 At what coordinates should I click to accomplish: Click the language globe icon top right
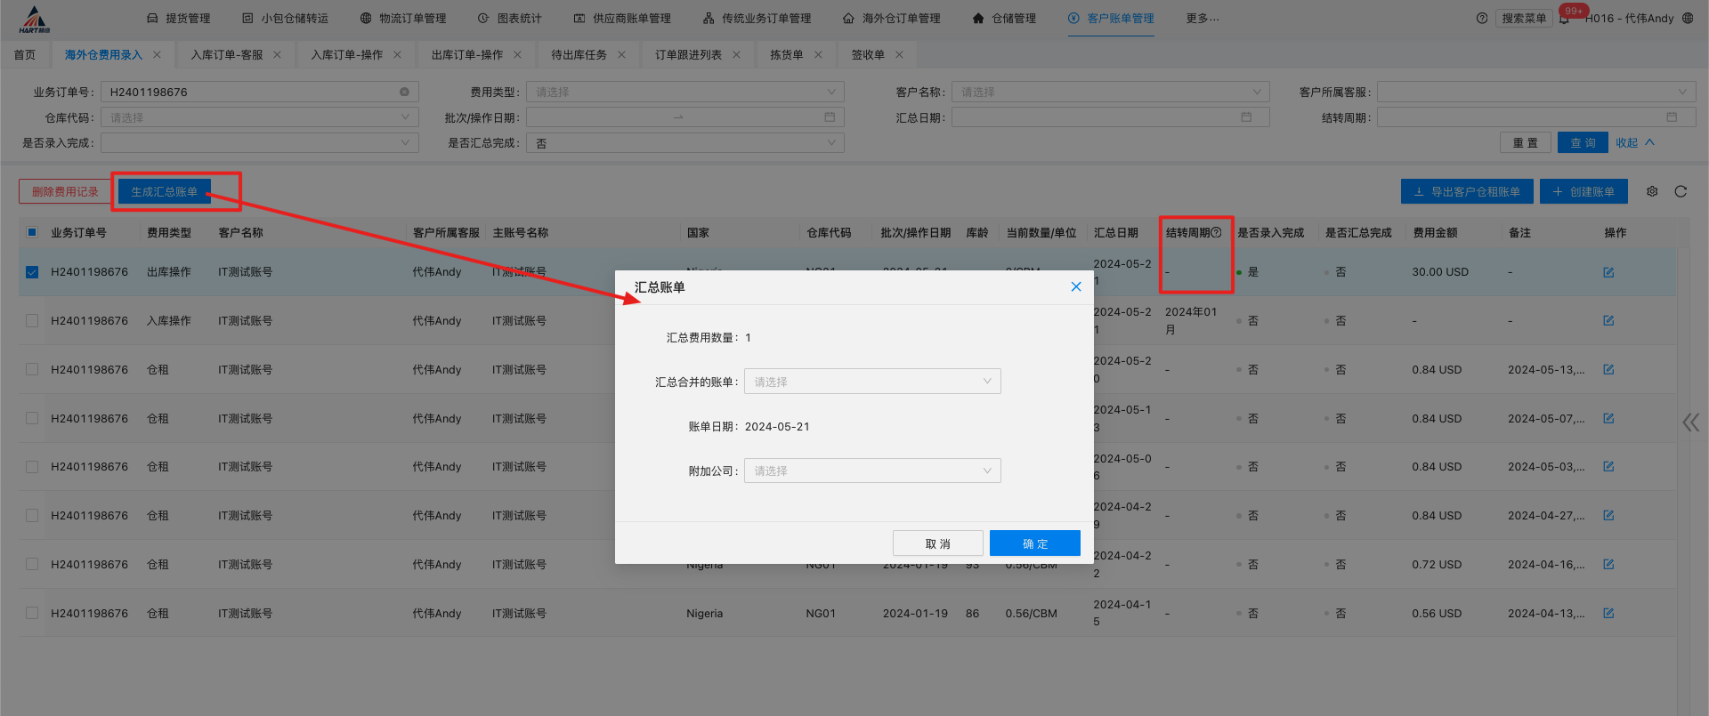pos(1688,19)
